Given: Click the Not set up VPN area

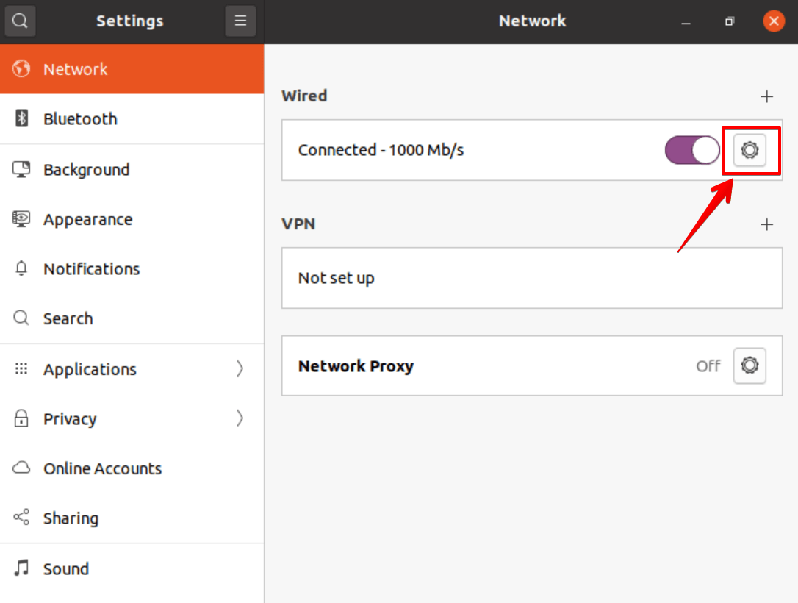Looking at the screenshot, I should click(441, 278).
